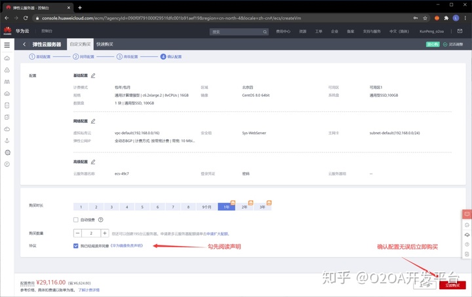
Task: Open the sixth sidebar icon
Action: (x=7, y=117)
